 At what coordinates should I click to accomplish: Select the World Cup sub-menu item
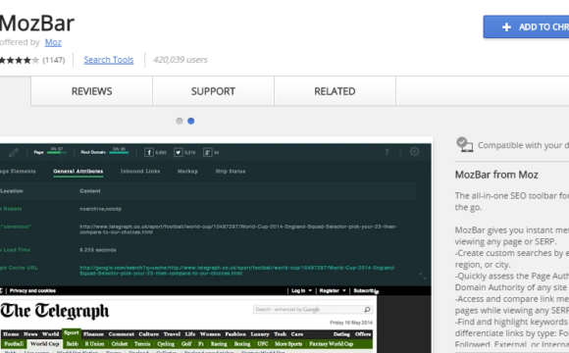point(44,344)
